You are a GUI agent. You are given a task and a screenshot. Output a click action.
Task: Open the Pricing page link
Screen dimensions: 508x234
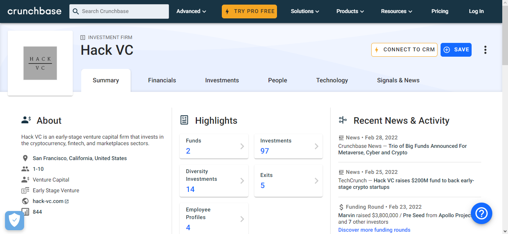[440, 11]
